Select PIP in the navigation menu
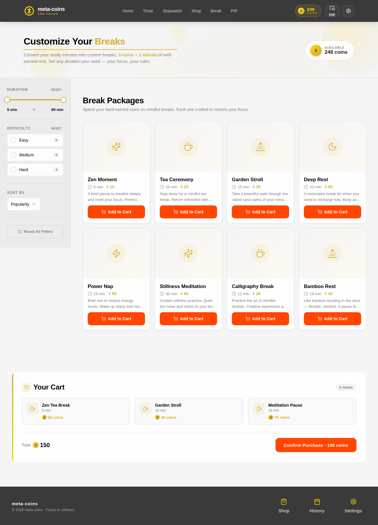Image resolution: width=378 pixels, height=525 pixels. point(234,11)
